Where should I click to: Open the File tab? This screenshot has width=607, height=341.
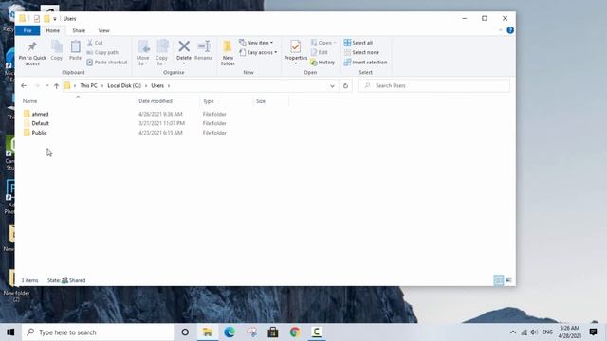(28, 30)
